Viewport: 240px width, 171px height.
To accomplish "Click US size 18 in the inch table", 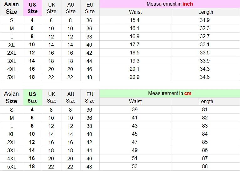I will coord(32,77).
